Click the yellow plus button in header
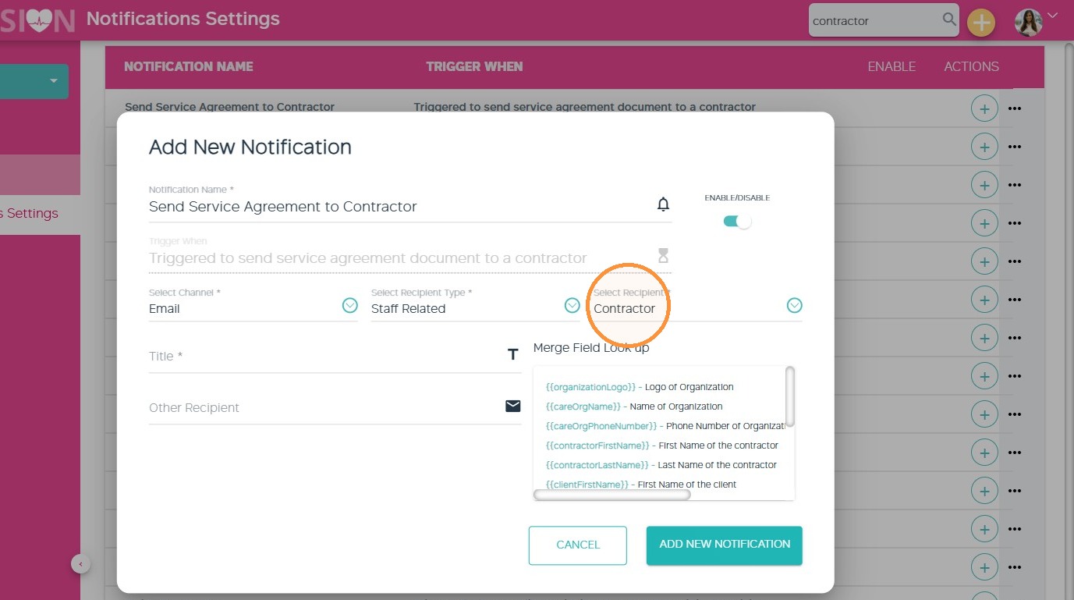Viewport: 1074px width, 600px height. click(x=981, y=23)
